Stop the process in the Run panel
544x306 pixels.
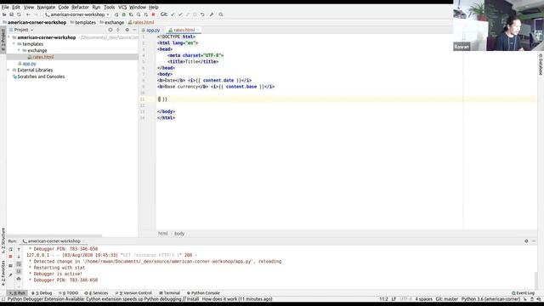(10, 257)
